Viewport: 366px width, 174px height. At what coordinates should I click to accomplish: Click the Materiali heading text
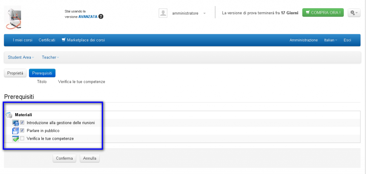[x=24, y=115]
